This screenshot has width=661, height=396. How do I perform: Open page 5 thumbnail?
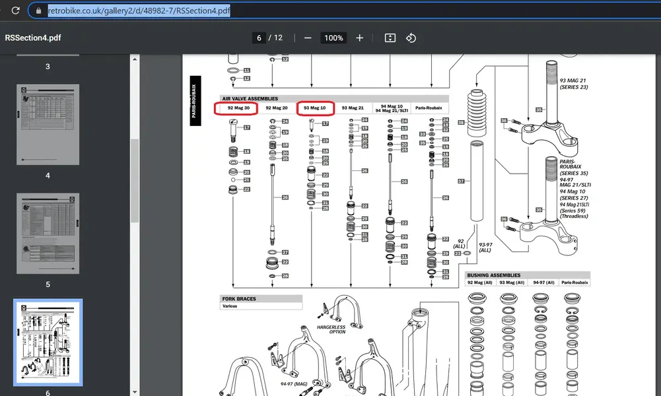[48, 234]
